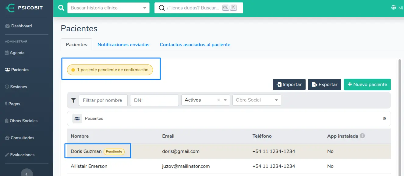
Task: Click the Nuevo paciente button
Action: tap(367, 85)
